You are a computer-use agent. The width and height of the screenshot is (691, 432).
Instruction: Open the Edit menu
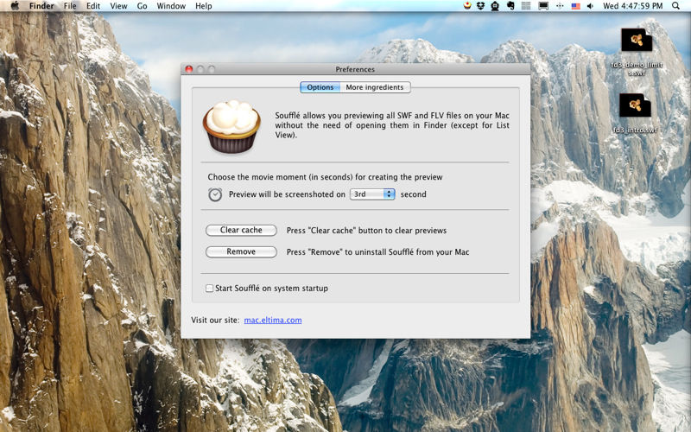[93, 6]
